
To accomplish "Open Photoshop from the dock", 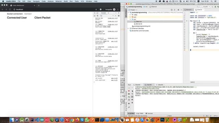I will 162,120.
